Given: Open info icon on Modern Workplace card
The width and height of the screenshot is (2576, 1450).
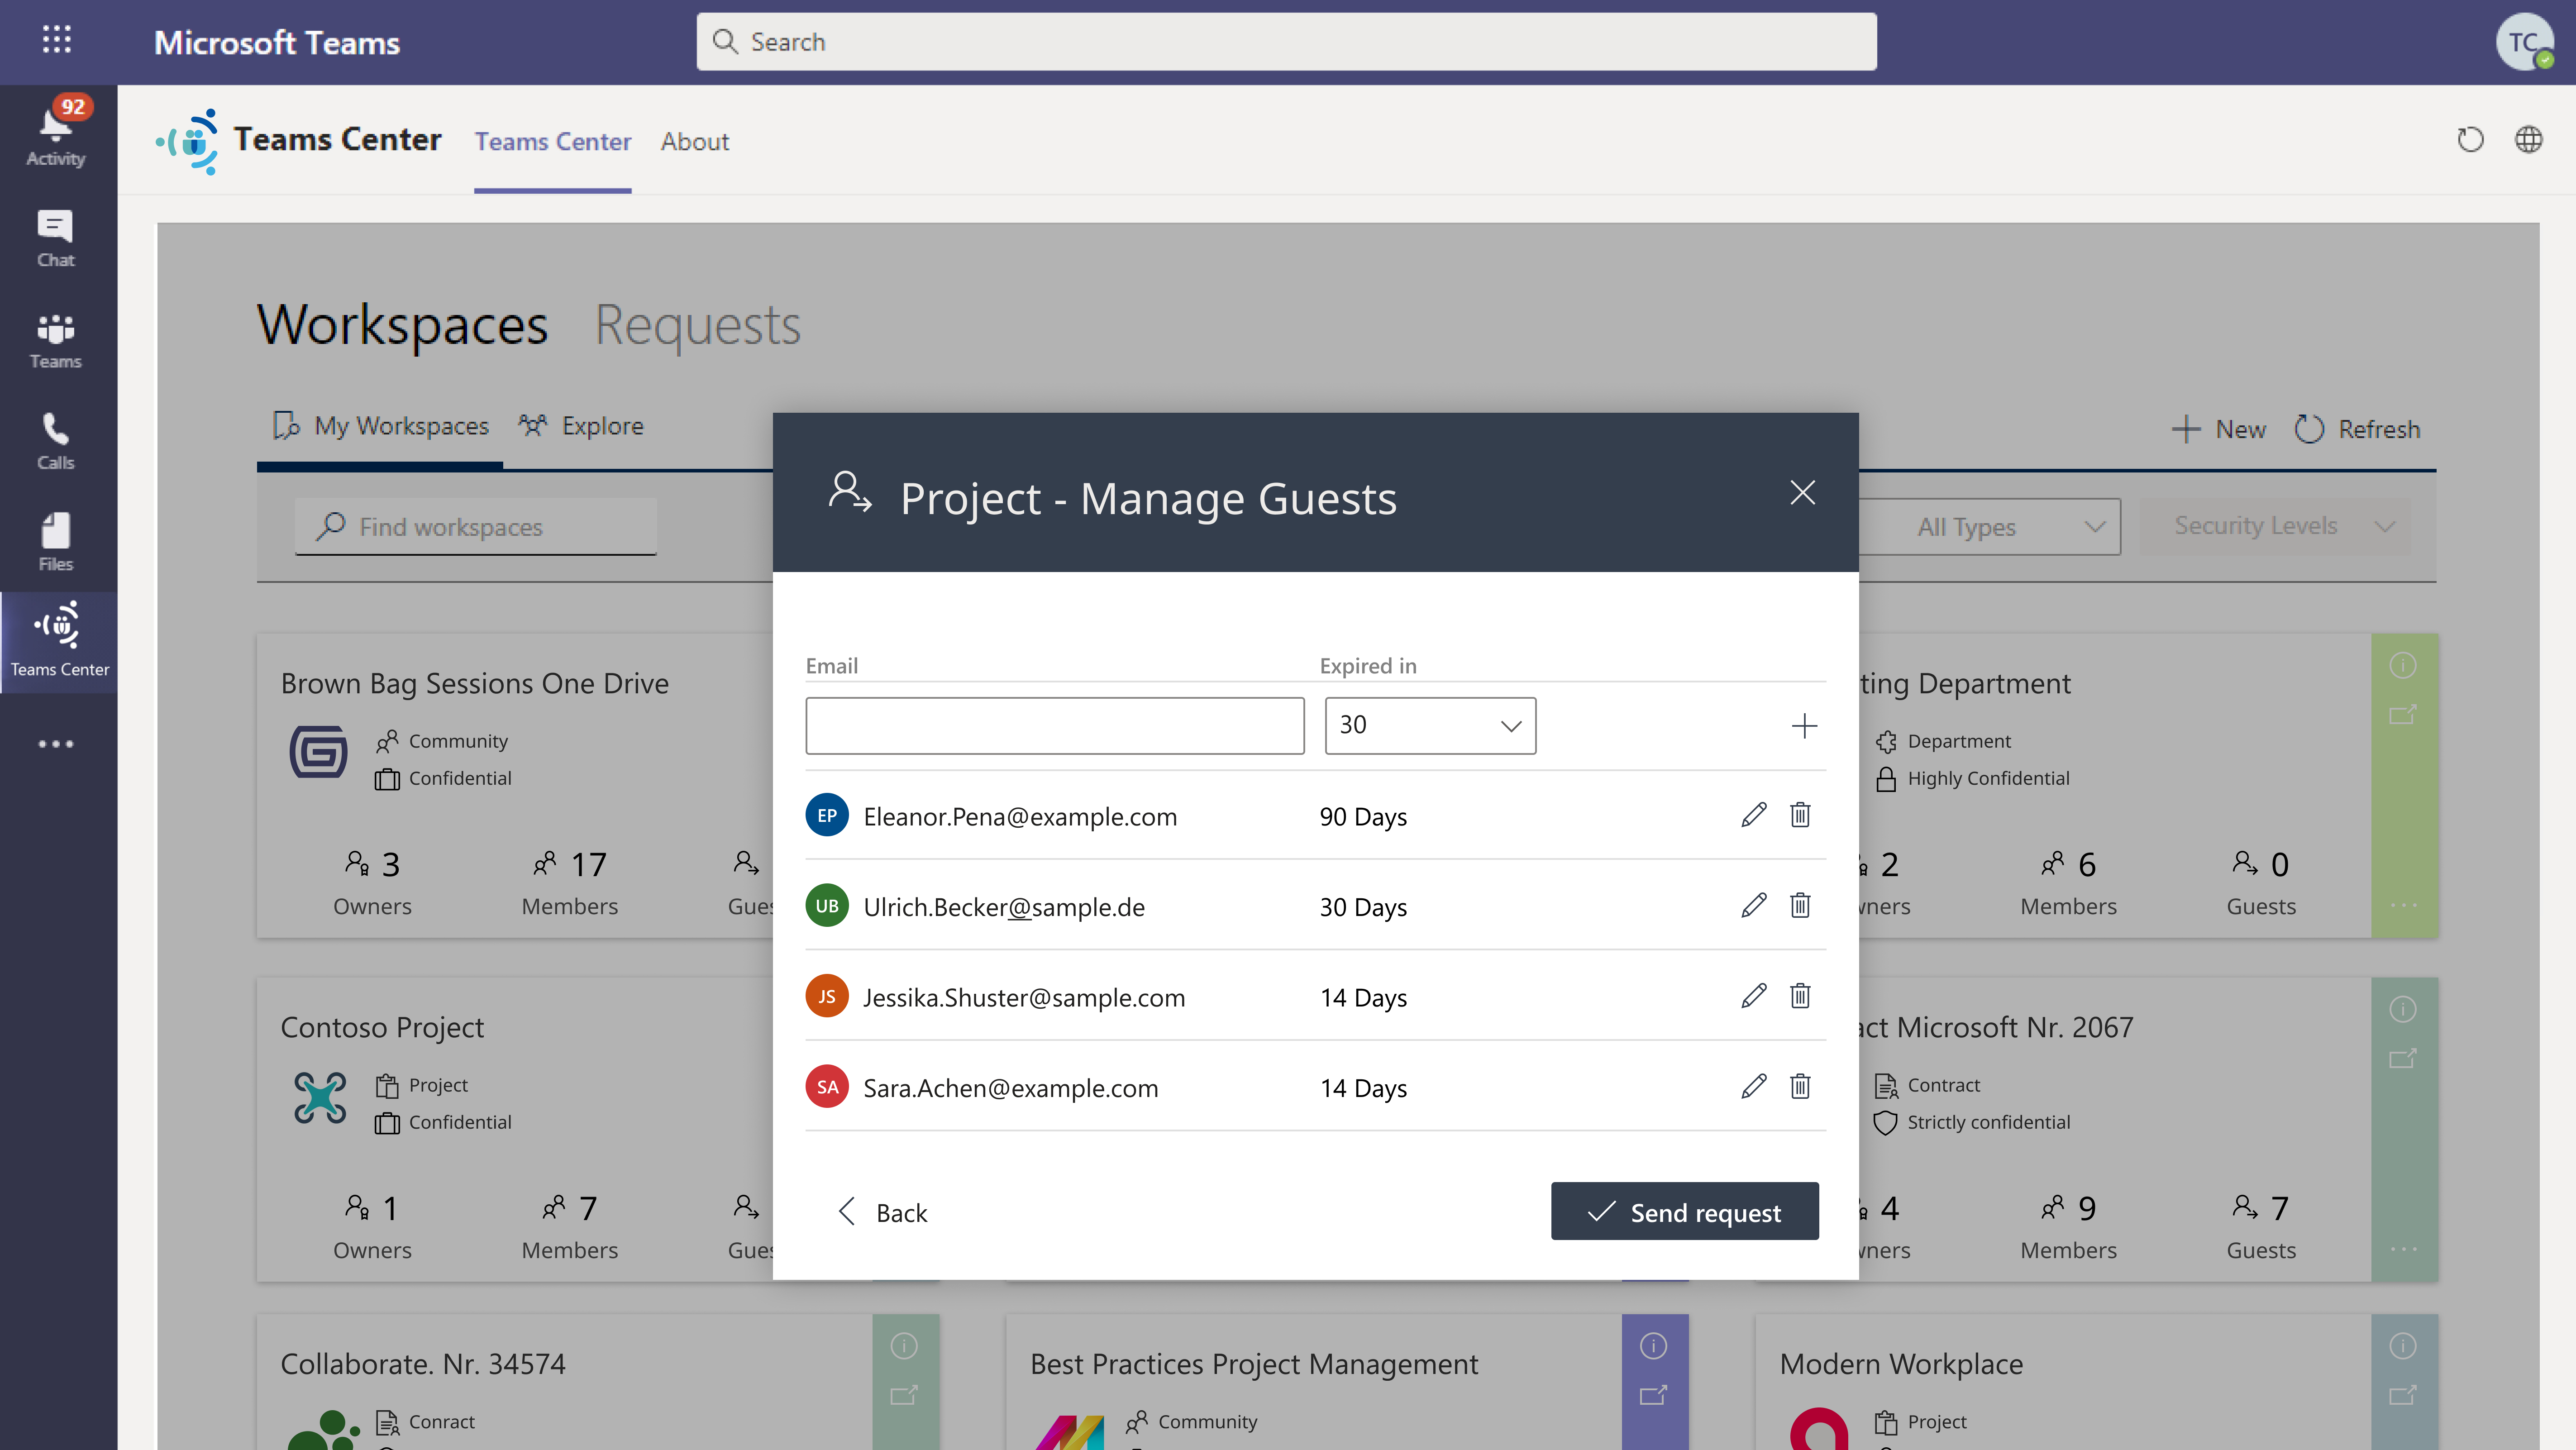Looking at the screenshot, I should coord(2403,1347).
